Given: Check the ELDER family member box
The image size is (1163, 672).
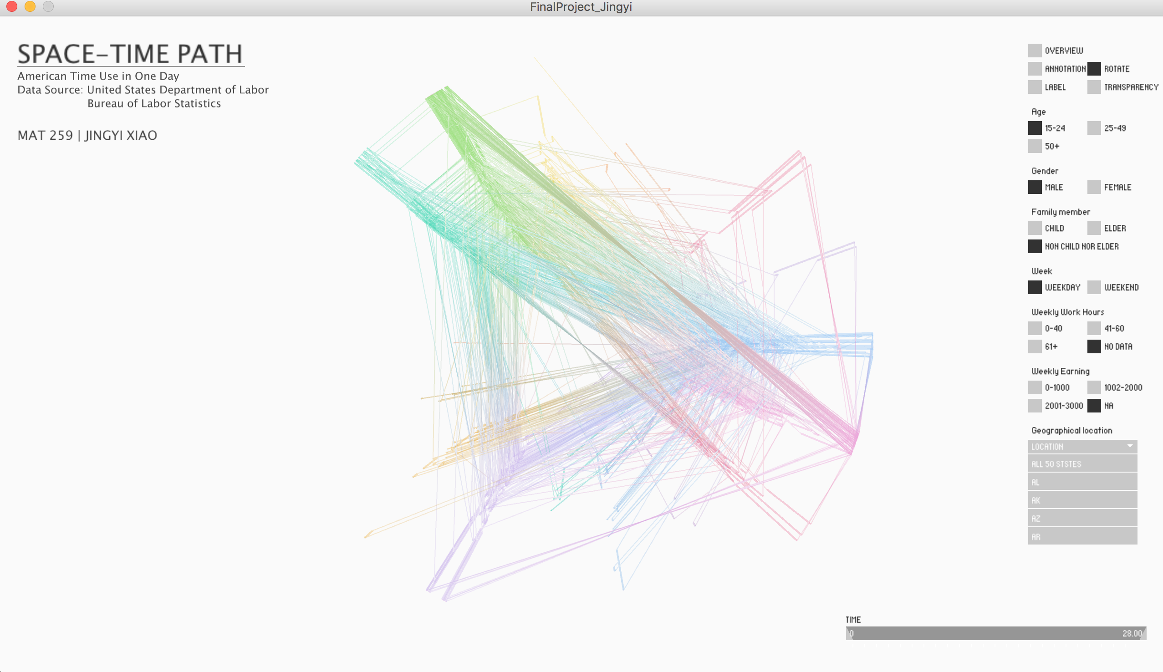Looking at the screenshot, I should point(1094,228).
